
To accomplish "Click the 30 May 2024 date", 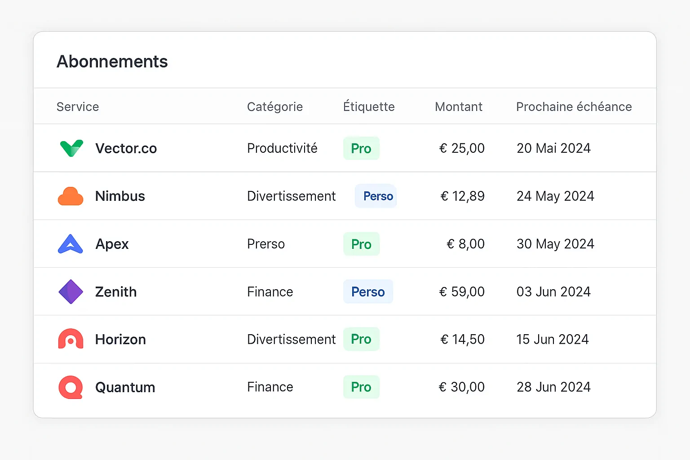I will coord(555,244).
